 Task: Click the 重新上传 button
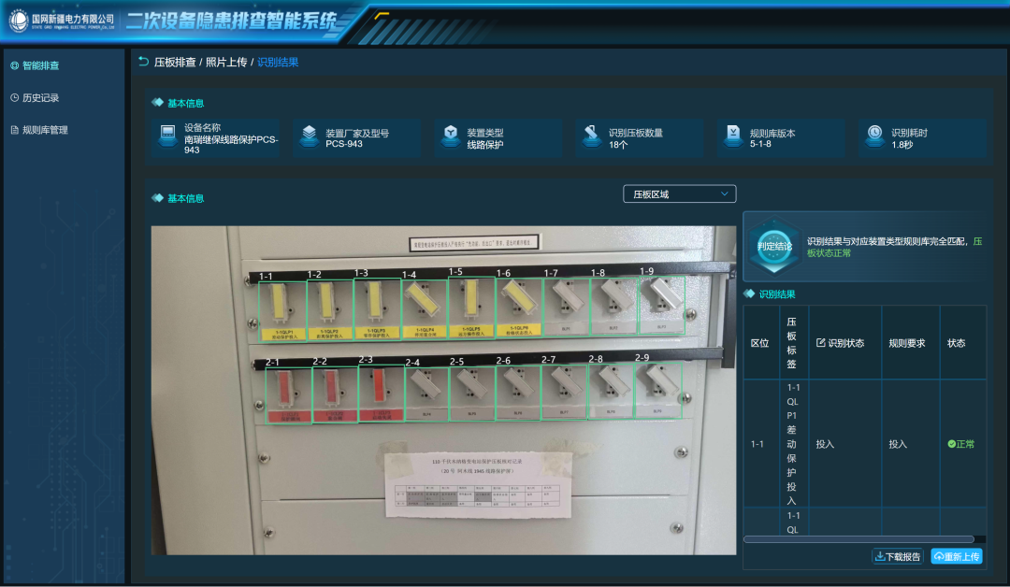pyautogui.click(x=957, y=556)
